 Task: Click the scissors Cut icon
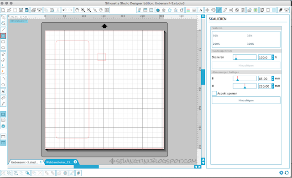tap(58, 10)
